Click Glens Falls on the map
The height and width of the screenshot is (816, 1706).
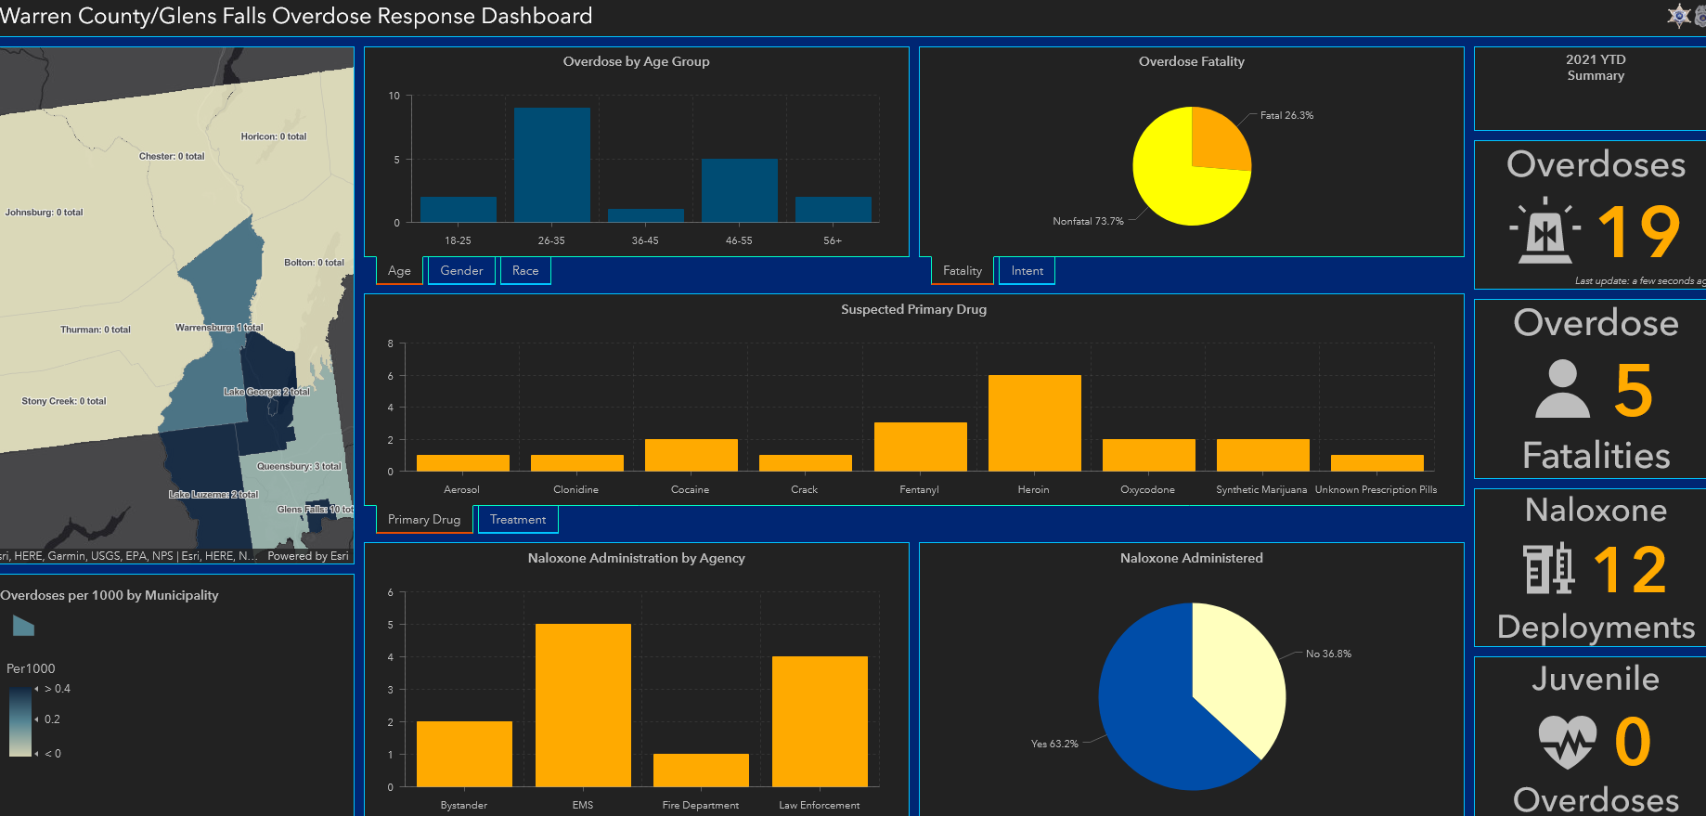coord(316,510)
